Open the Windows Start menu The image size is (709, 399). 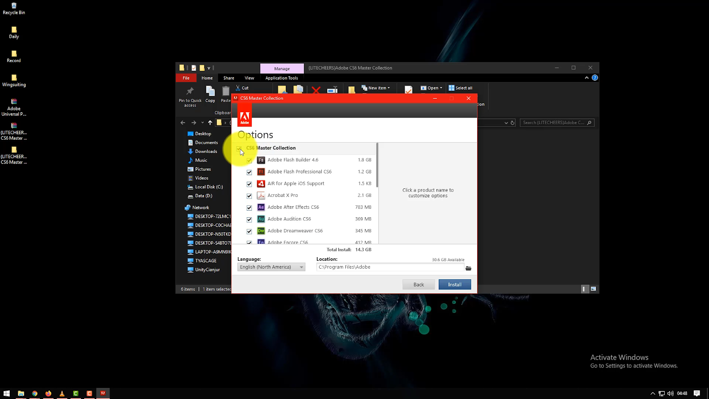click(7, 393)
